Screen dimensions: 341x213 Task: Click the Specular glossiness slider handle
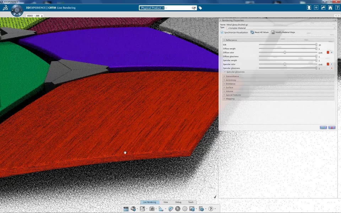point(316,68)
